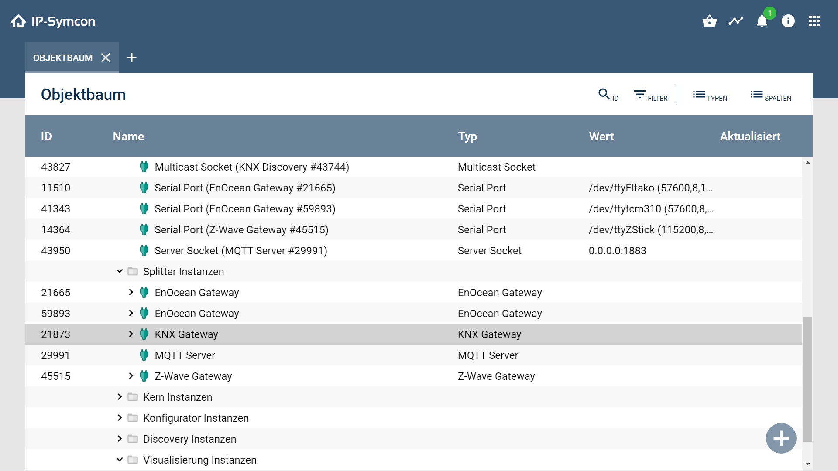
Task: Select 'Kern Instanzen' folder label
Action: tap(178, 397)
